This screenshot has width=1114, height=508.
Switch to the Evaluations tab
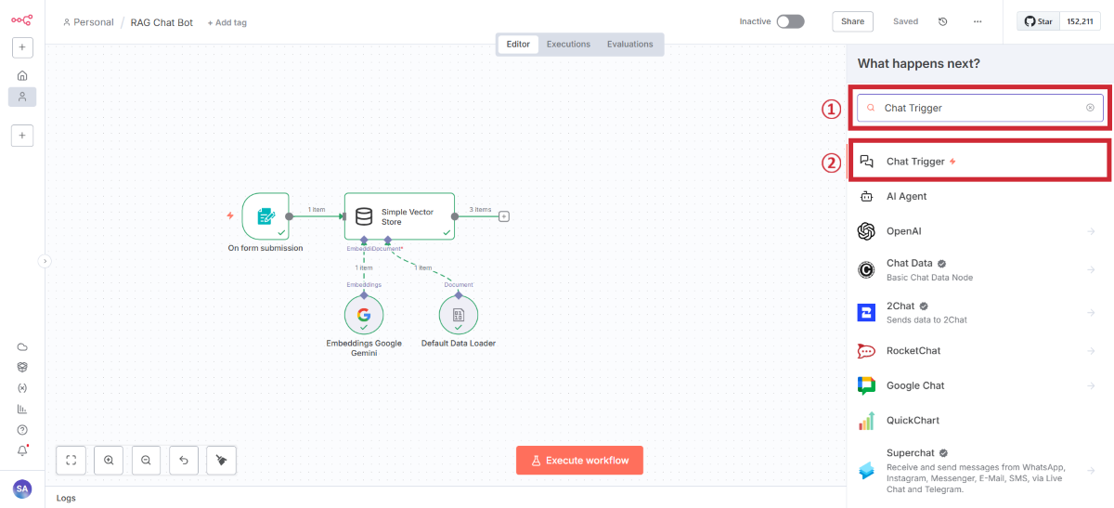coord(629,44)
